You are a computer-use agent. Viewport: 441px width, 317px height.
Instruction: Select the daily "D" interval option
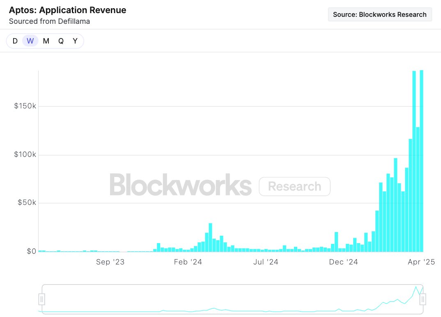(15, 41)
